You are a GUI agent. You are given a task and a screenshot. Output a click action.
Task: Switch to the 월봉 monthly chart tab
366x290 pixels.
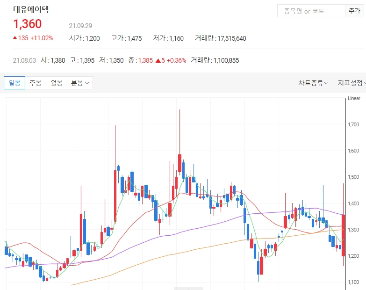click(57, 83)
